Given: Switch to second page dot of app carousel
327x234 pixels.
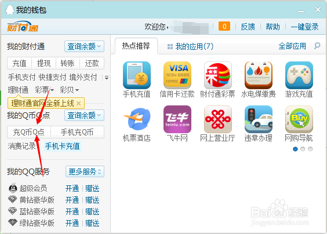Looking at the screenshot, I should (x=303, y=149).
